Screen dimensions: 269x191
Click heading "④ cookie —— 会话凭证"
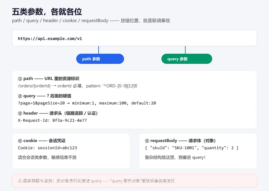click(42, 141)
